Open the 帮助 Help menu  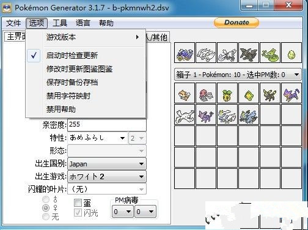tap(106, 23)
